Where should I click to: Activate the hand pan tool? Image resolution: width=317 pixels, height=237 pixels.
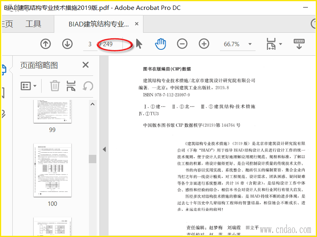coord(160,44)
